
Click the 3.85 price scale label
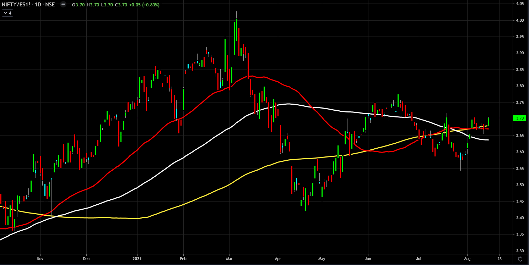(519, 70)
